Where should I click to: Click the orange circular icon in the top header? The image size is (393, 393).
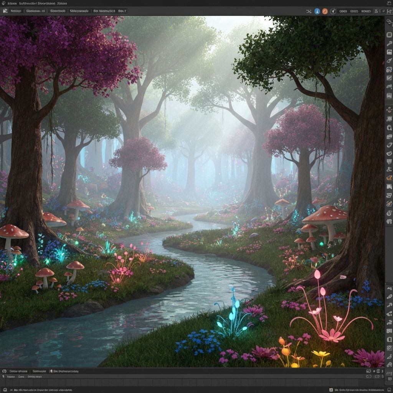point(325,11)
